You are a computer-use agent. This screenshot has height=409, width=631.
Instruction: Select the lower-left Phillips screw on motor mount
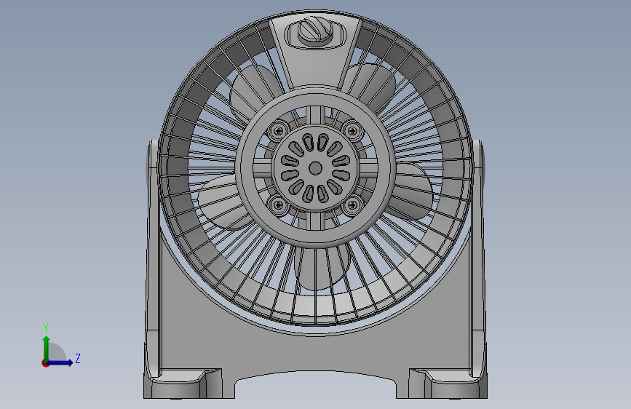278,205
